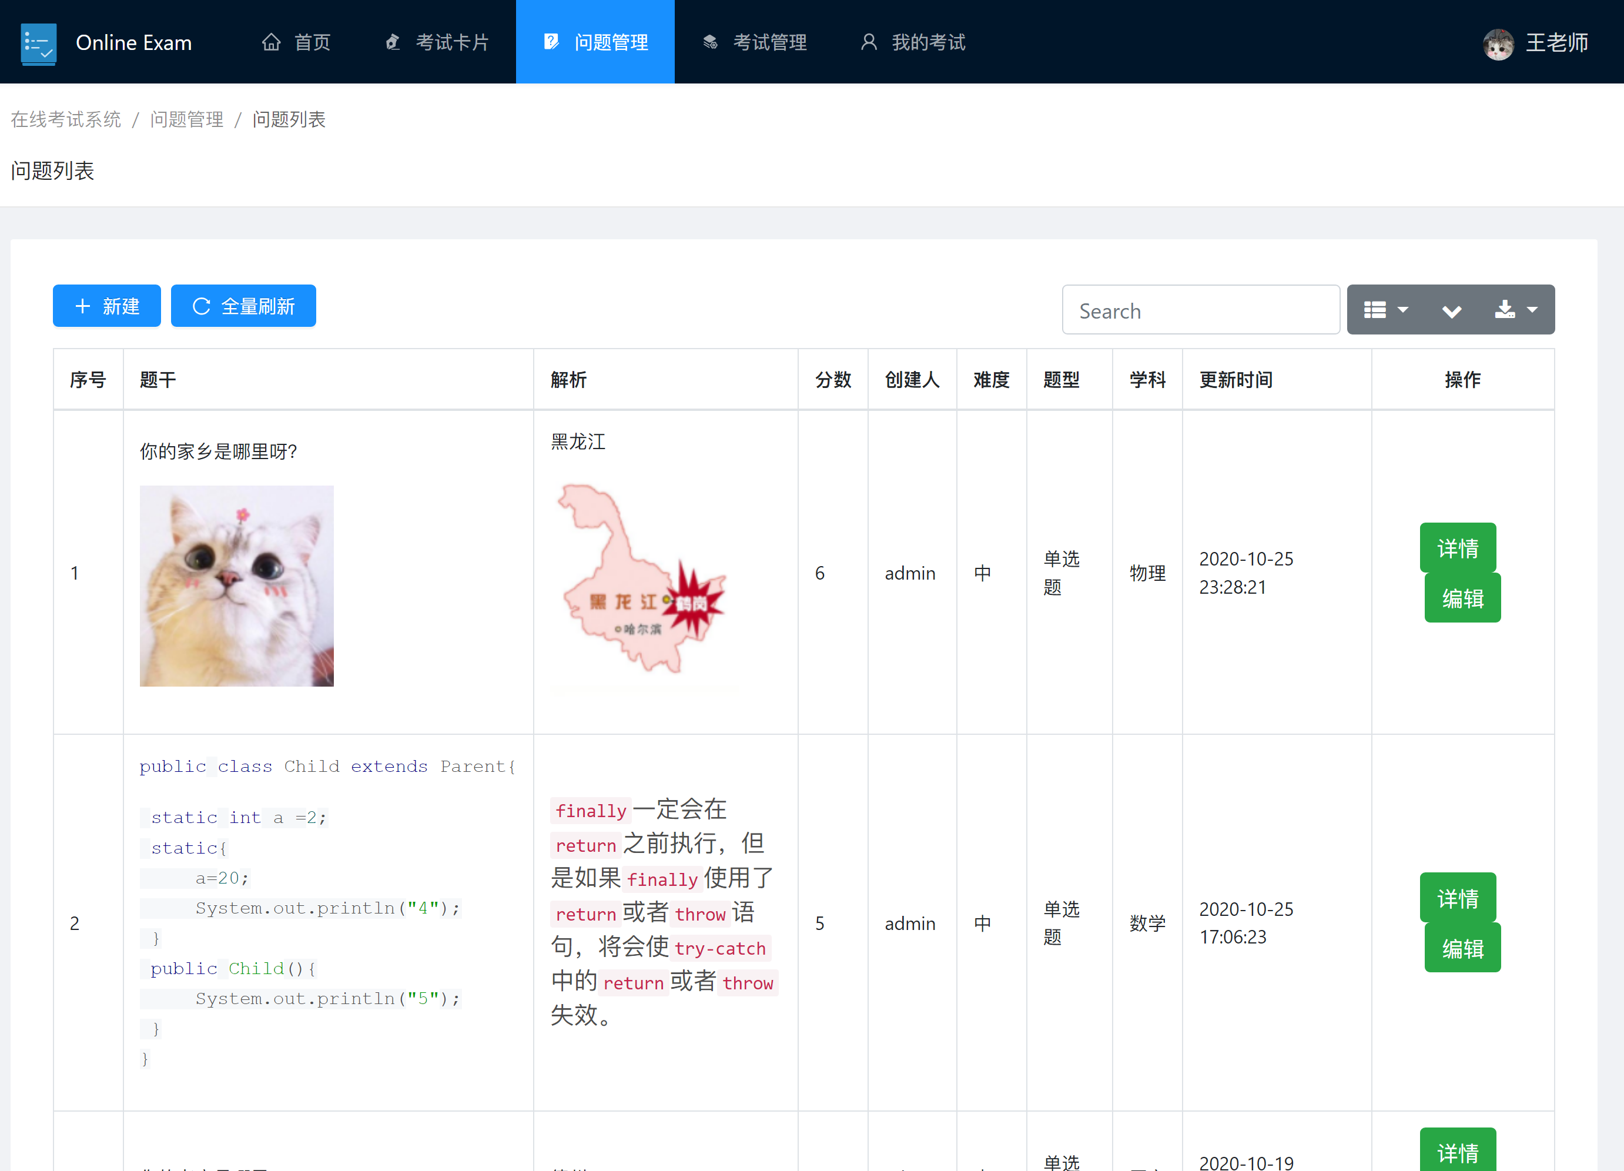Click the plus icon on the 新建 button
Screen dimensions: 1624x1171
83,306
